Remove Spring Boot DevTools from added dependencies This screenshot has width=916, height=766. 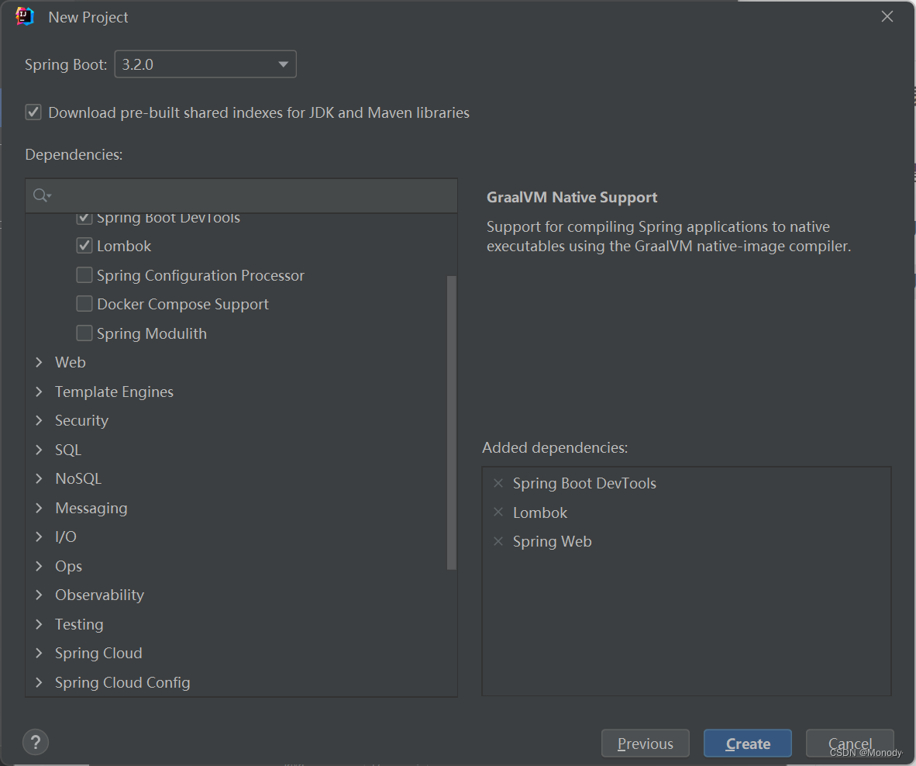(498, 483)
